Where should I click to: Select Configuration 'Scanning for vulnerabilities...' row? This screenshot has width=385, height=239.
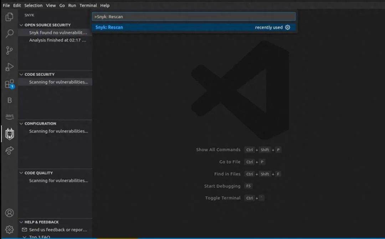(55, 131)
